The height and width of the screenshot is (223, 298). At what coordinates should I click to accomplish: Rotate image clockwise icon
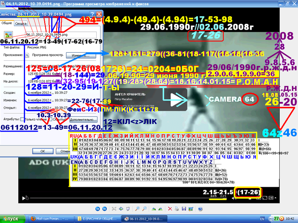pos(154,209)
